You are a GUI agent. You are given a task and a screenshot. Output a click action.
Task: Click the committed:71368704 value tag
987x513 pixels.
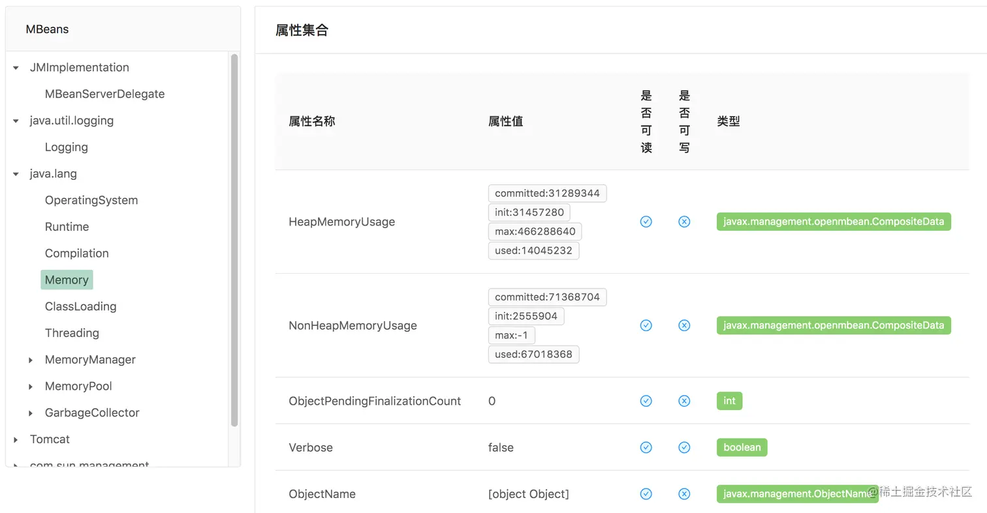(x=547, y=297)
